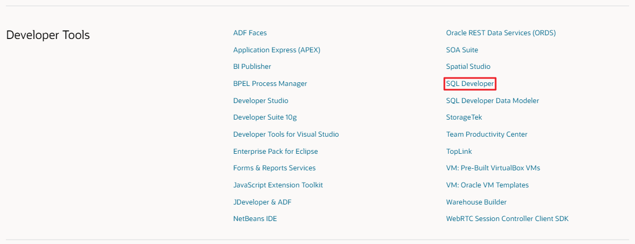Open WebRTC Session Controller Client SDK
Viewport: 635px width, 244px height.
507,218
